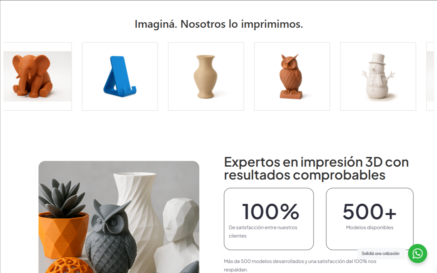Open the beige vase product image
This screenshot has width=437, height=273.
pyautogui.click(x=206, y=76)
